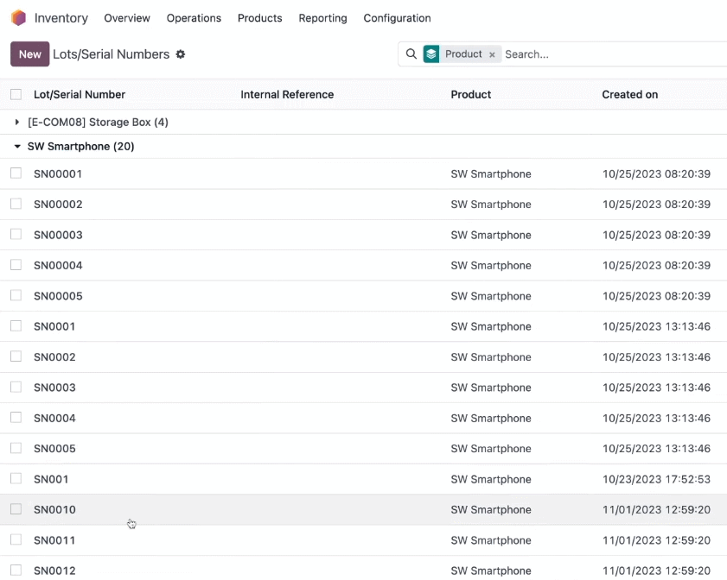Click the Inventory app logo icon
The height and width of the screenshot is (580, 727).
coord(18,18)
